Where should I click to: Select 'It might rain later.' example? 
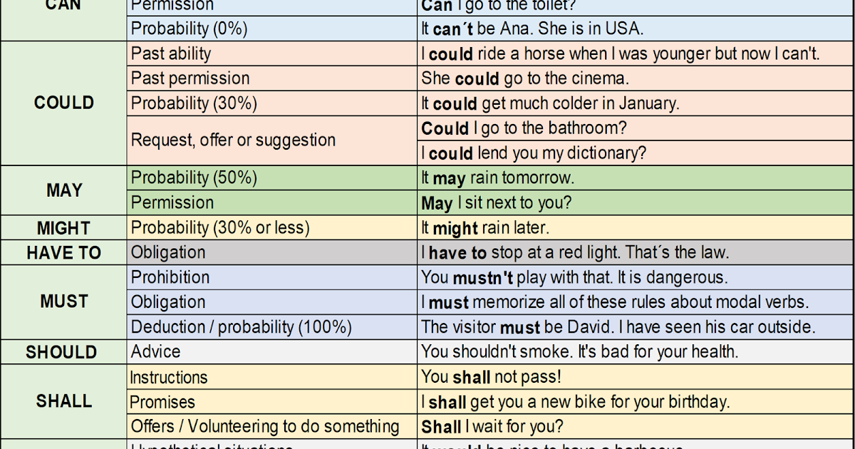636,228
